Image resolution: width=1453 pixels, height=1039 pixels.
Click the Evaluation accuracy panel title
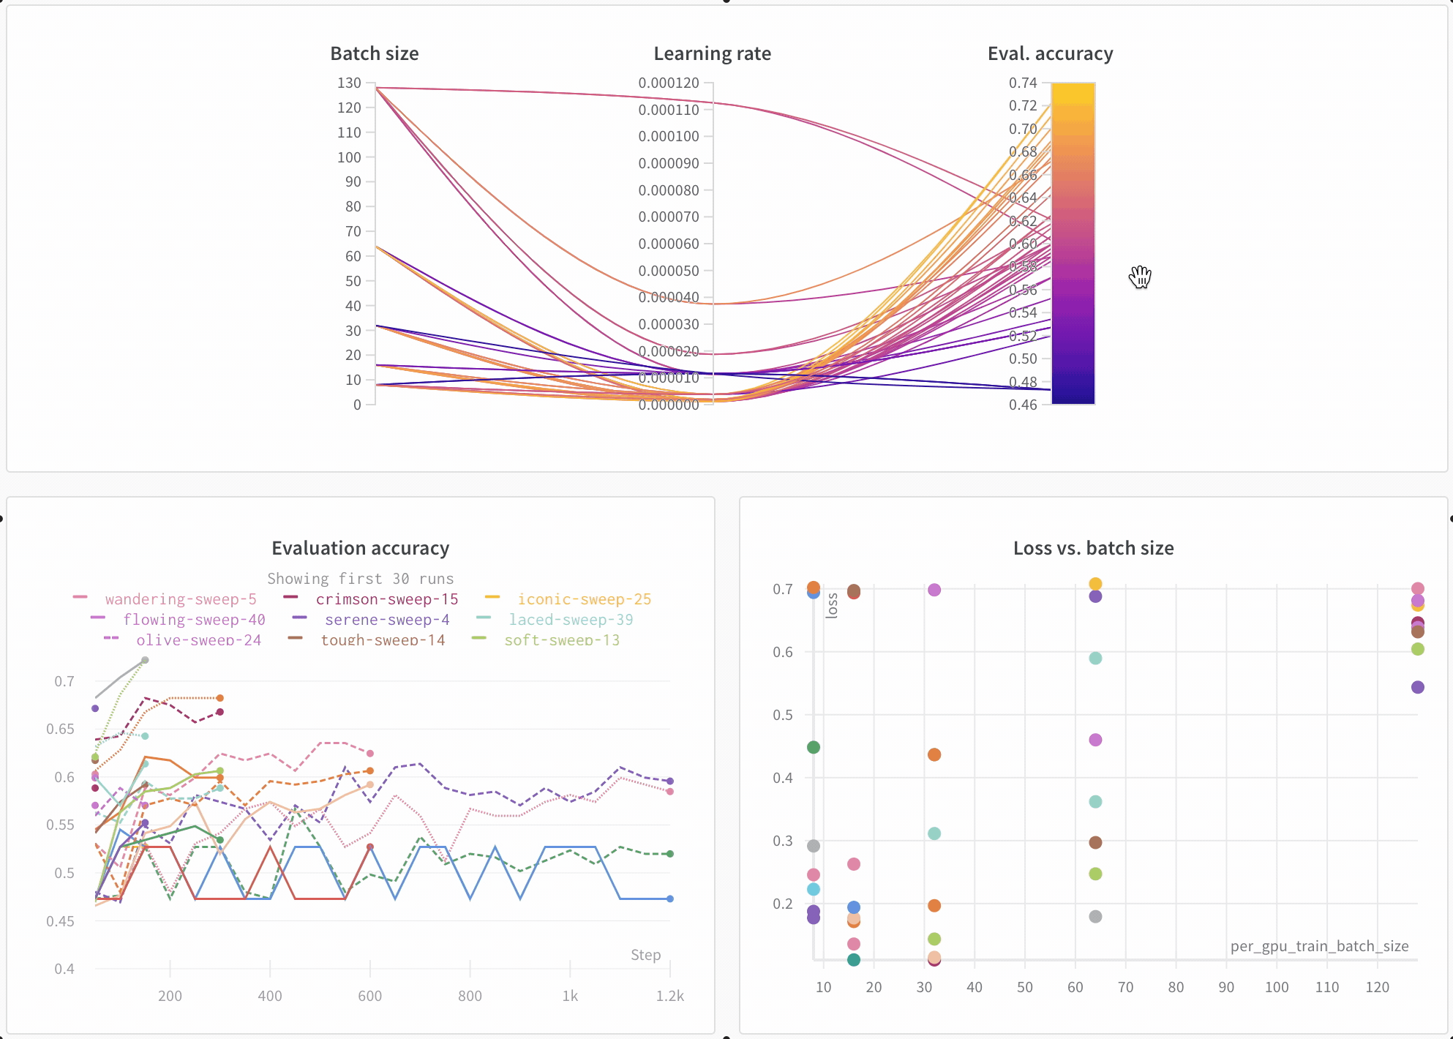click(361, 548)
